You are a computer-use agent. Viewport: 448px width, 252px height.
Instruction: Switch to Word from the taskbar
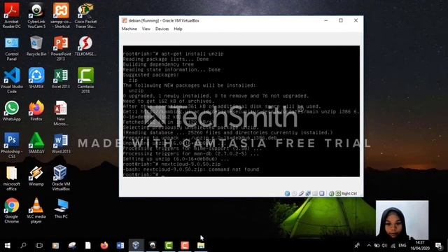120,246
